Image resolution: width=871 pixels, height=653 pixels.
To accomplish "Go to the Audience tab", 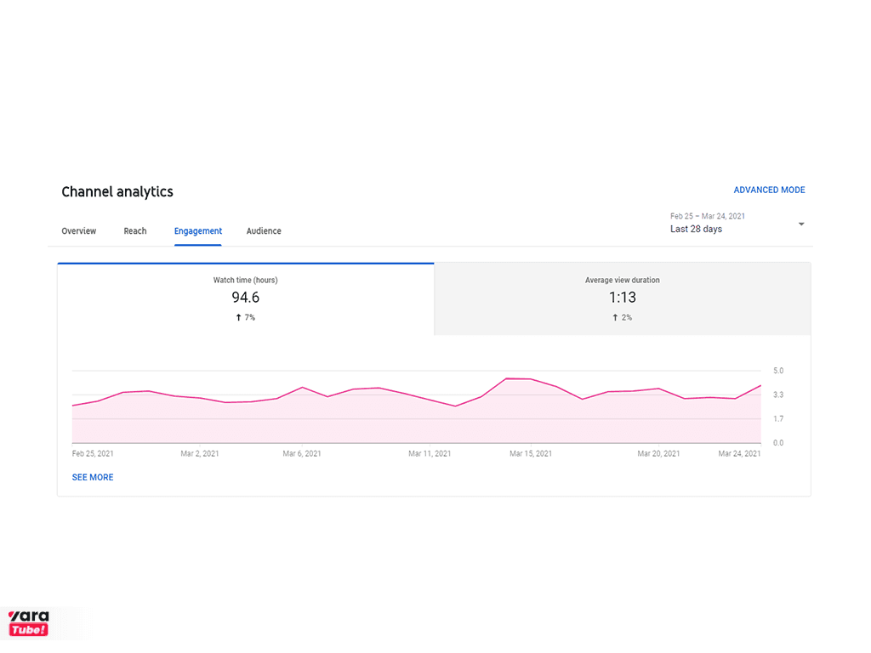I will click(x=264, y=231).
